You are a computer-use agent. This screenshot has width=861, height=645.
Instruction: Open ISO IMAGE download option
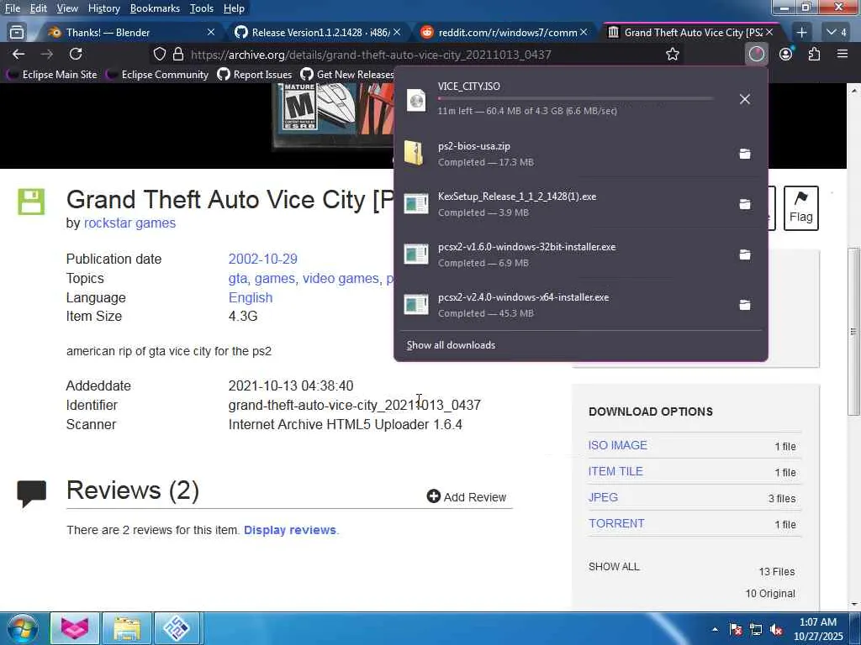618,445
